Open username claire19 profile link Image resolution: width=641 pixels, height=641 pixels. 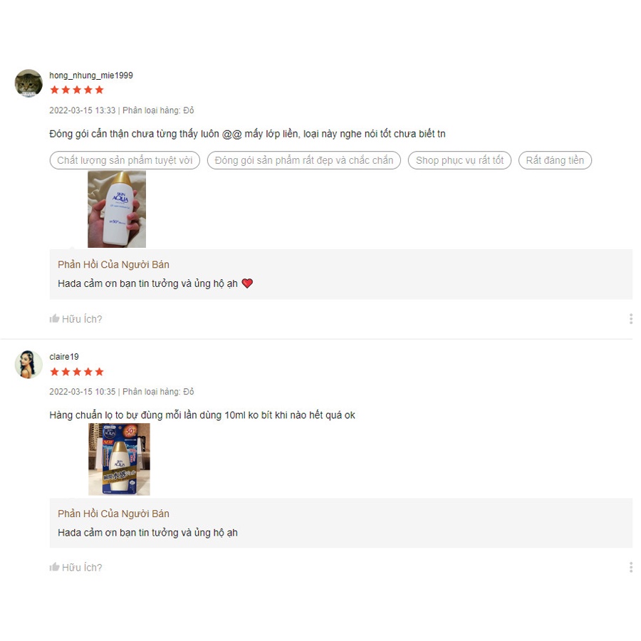[64, 357]
